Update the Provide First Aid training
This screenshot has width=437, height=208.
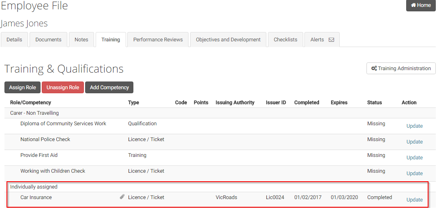(x=414, y=158)
